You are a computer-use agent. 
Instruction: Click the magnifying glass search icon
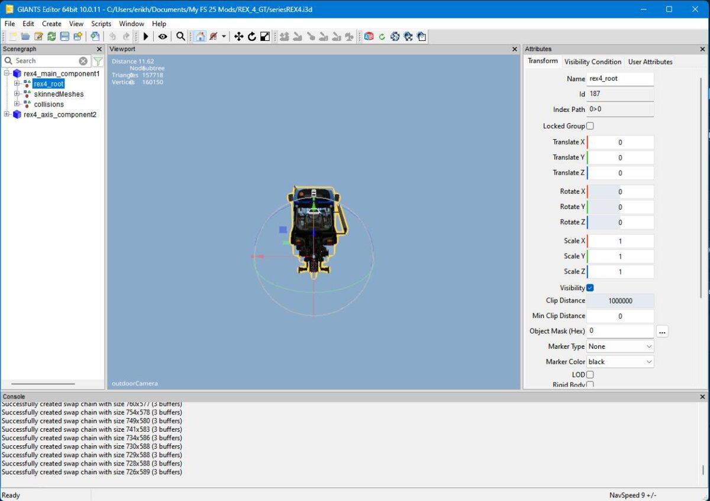click(x=181, y=37)
